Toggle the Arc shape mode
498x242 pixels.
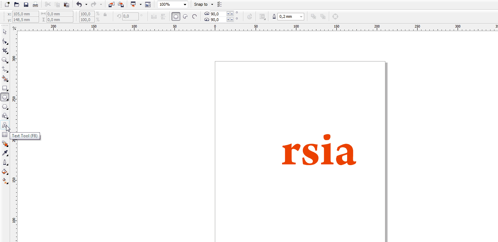click(194, 16)
